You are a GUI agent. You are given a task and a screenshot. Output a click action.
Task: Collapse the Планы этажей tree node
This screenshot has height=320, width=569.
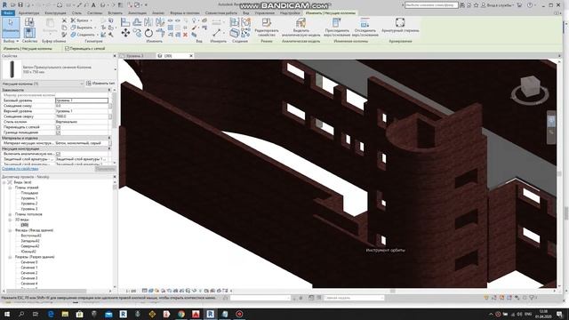pyautogui.click(x=10, y=188)
